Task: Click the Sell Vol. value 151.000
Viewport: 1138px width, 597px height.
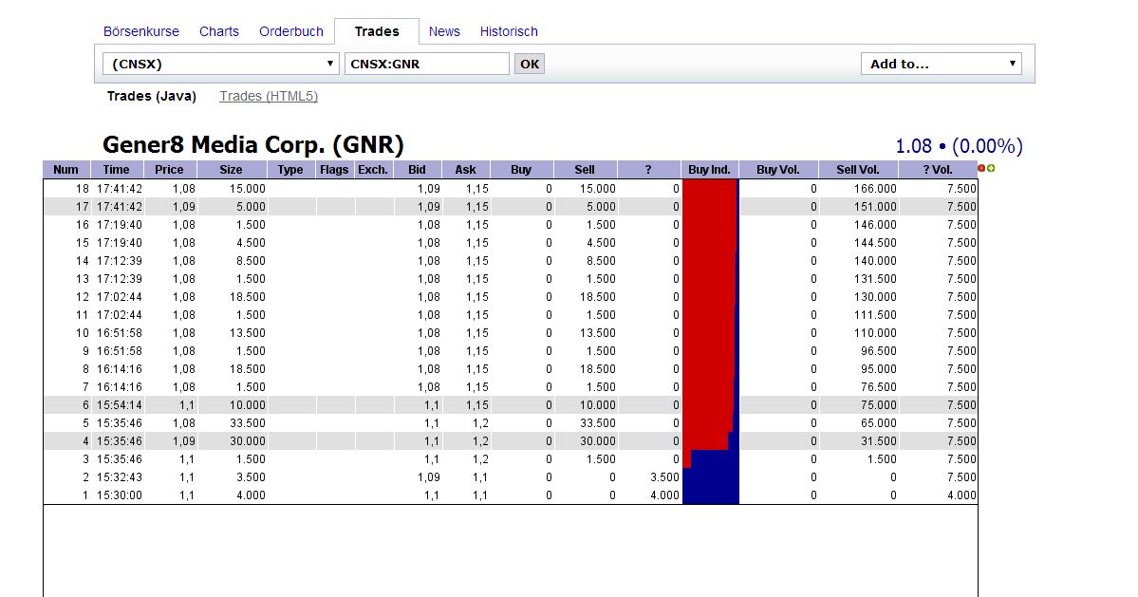Action: click(x=875, y=207)
